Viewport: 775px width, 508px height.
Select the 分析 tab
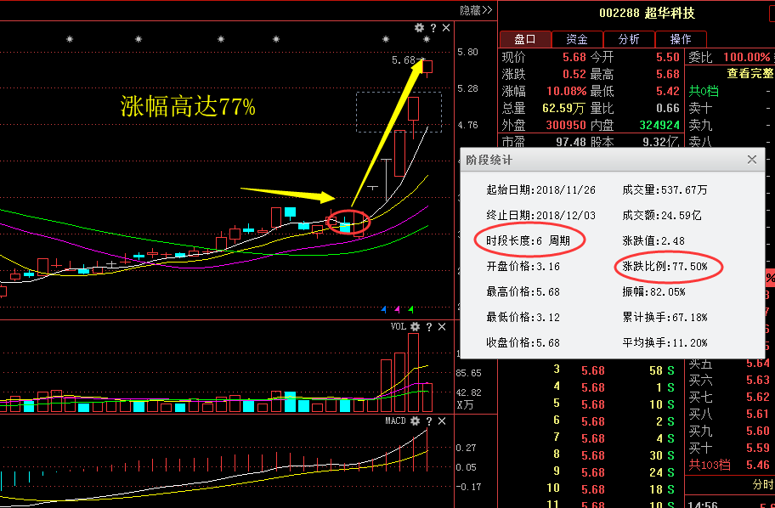(629, 38)
